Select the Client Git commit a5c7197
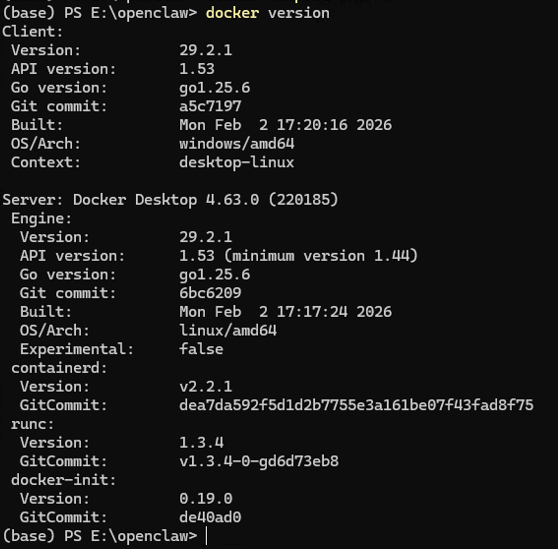Image resolution: width=558 pixels, height=549 pixels. click(210, 106)
